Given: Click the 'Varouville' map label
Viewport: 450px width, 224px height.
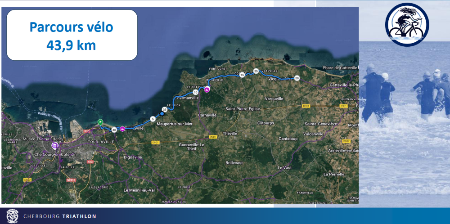Looking at the screenshot, I should click(274, 99).
